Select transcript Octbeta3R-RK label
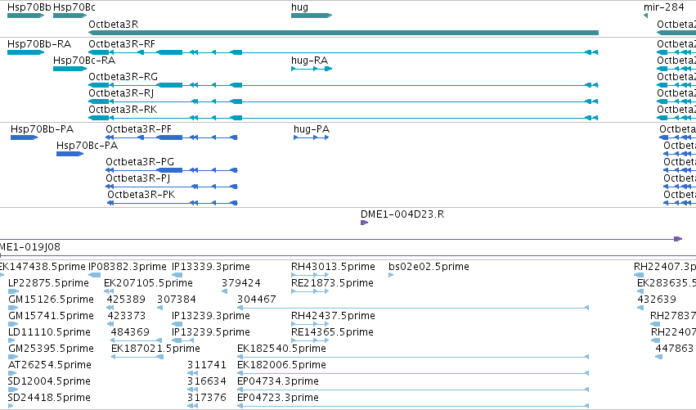The height and width of the screenshot is (410, 696). (123, 110)
